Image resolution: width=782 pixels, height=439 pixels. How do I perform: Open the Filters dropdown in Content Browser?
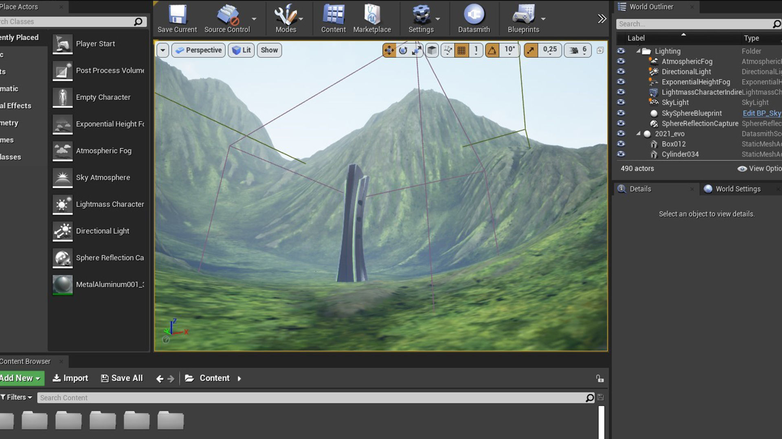[17, 398]
